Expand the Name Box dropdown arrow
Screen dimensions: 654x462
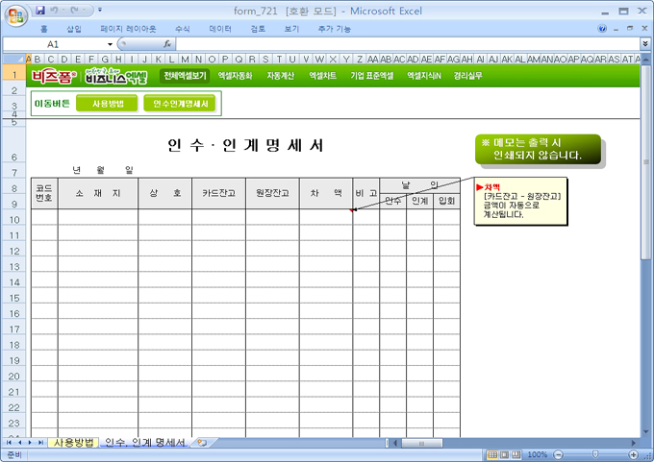click(110, 44)
